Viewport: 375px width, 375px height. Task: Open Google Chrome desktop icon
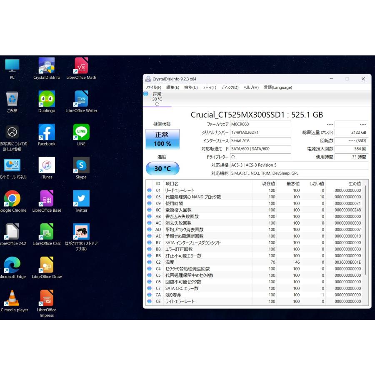point(12,199)
